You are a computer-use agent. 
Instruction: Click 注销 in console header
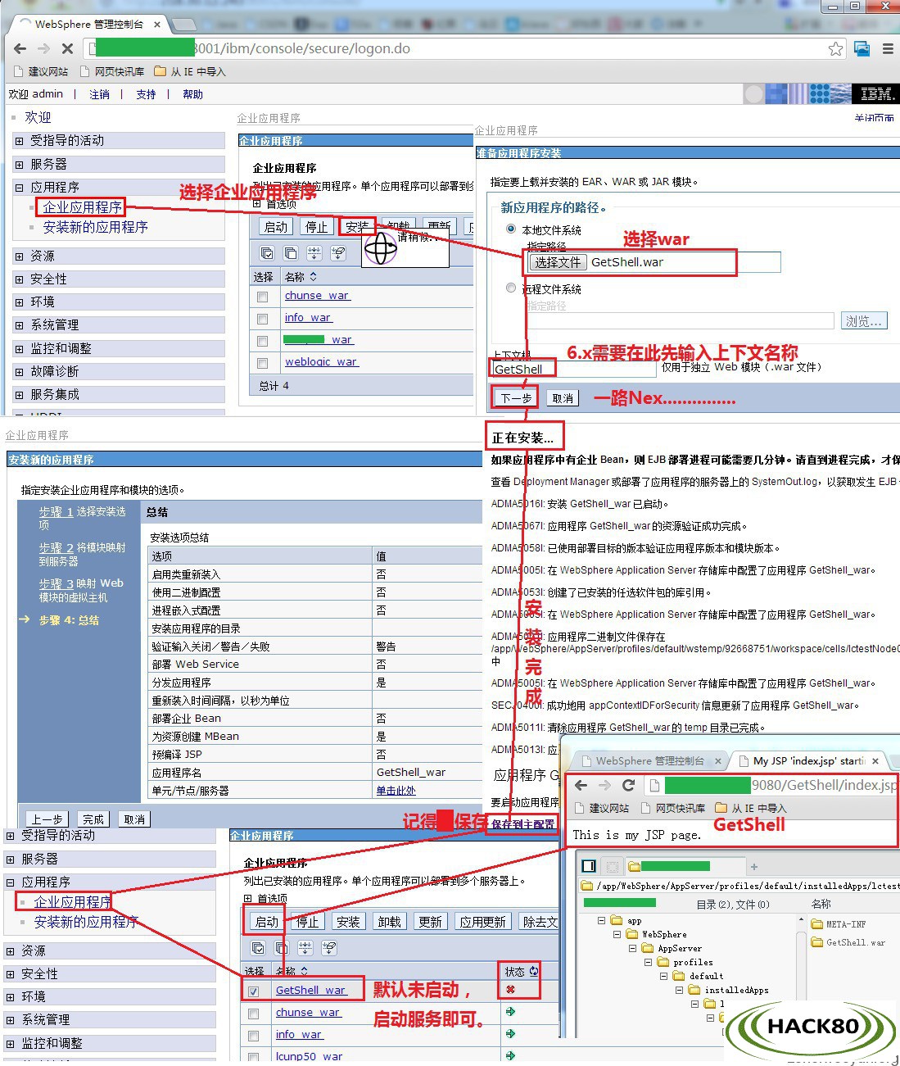click(99, 94)
